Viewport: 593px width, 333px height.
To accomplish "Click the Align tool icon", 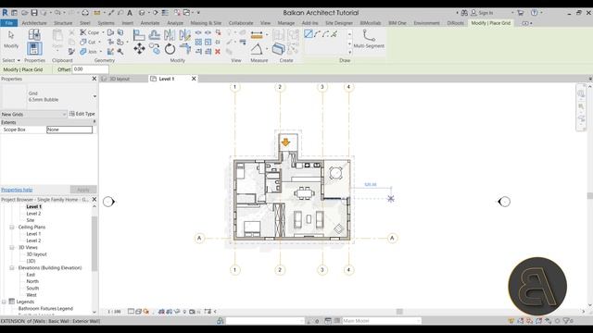I will (x=139, y=35).
